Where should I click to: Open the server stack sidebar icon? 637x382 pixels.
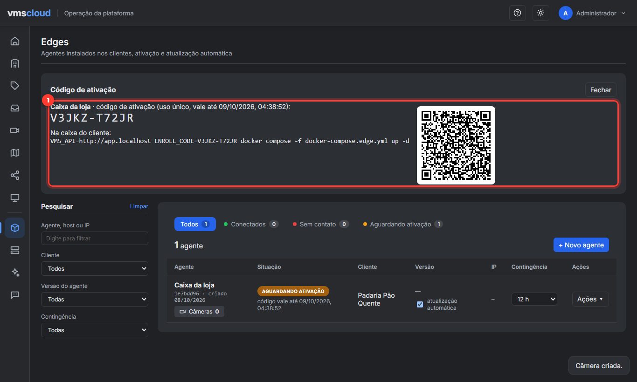(15, 250)
